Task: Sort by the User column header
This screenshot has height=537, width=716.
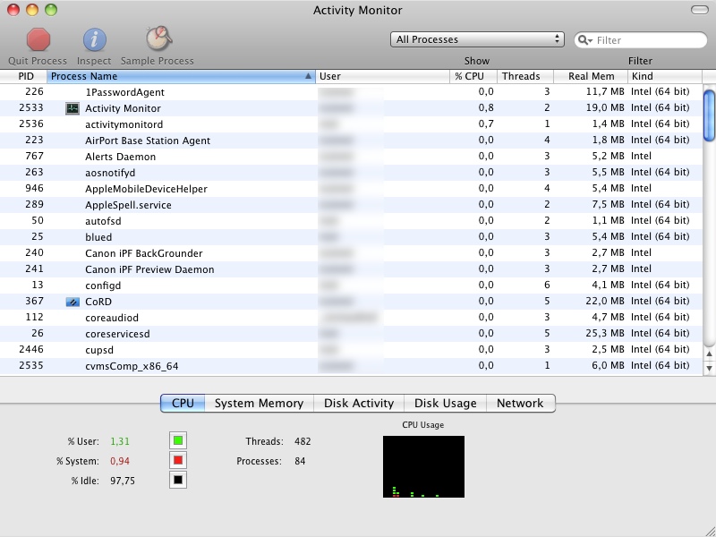Action: click(x=383, y=76)
